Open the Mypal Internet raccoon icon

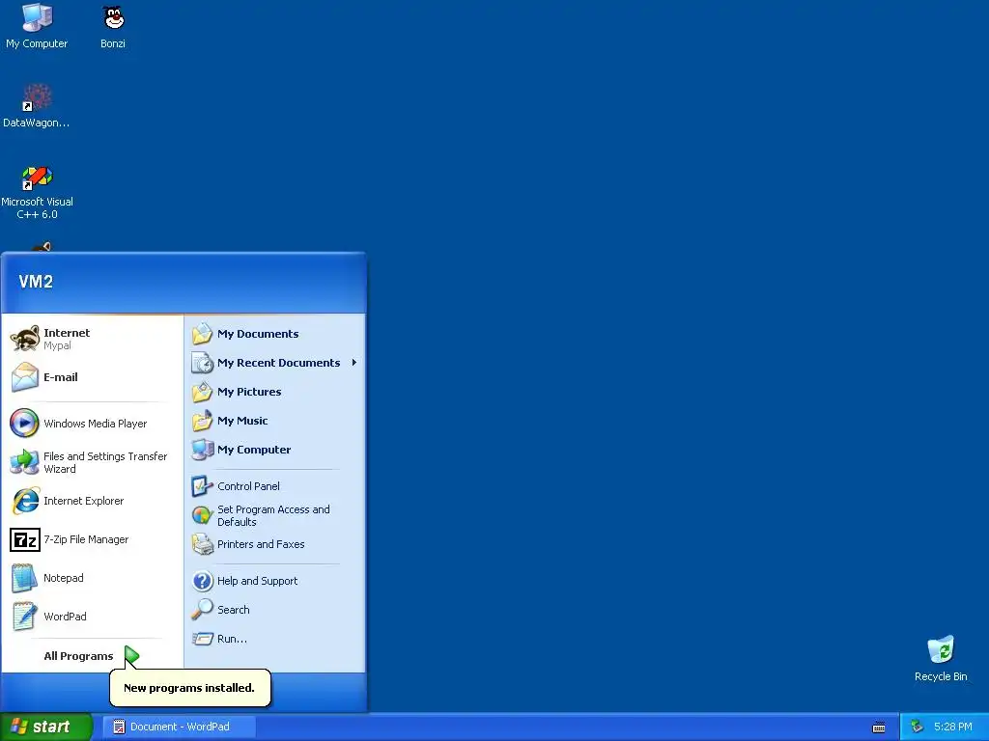tap(25, 339)
